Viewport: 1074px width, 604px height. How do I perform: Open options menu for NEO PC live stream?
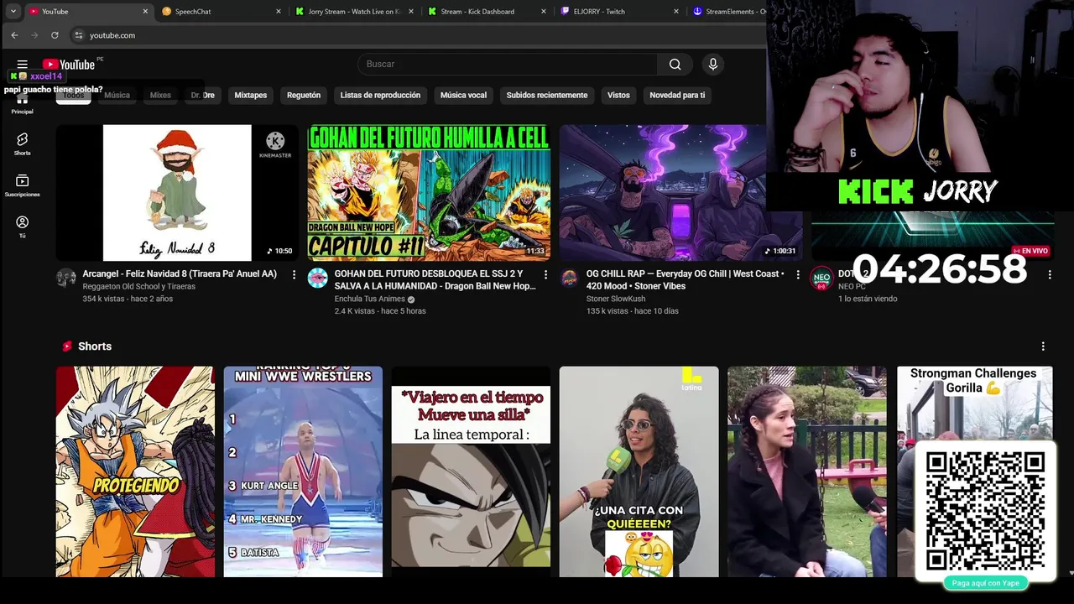[x=1049, y=274]
